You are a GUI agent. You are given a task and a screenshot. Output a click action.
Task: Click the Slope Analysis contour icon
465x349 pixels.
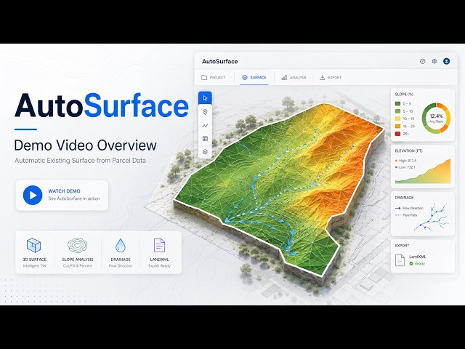click(78, 245)
